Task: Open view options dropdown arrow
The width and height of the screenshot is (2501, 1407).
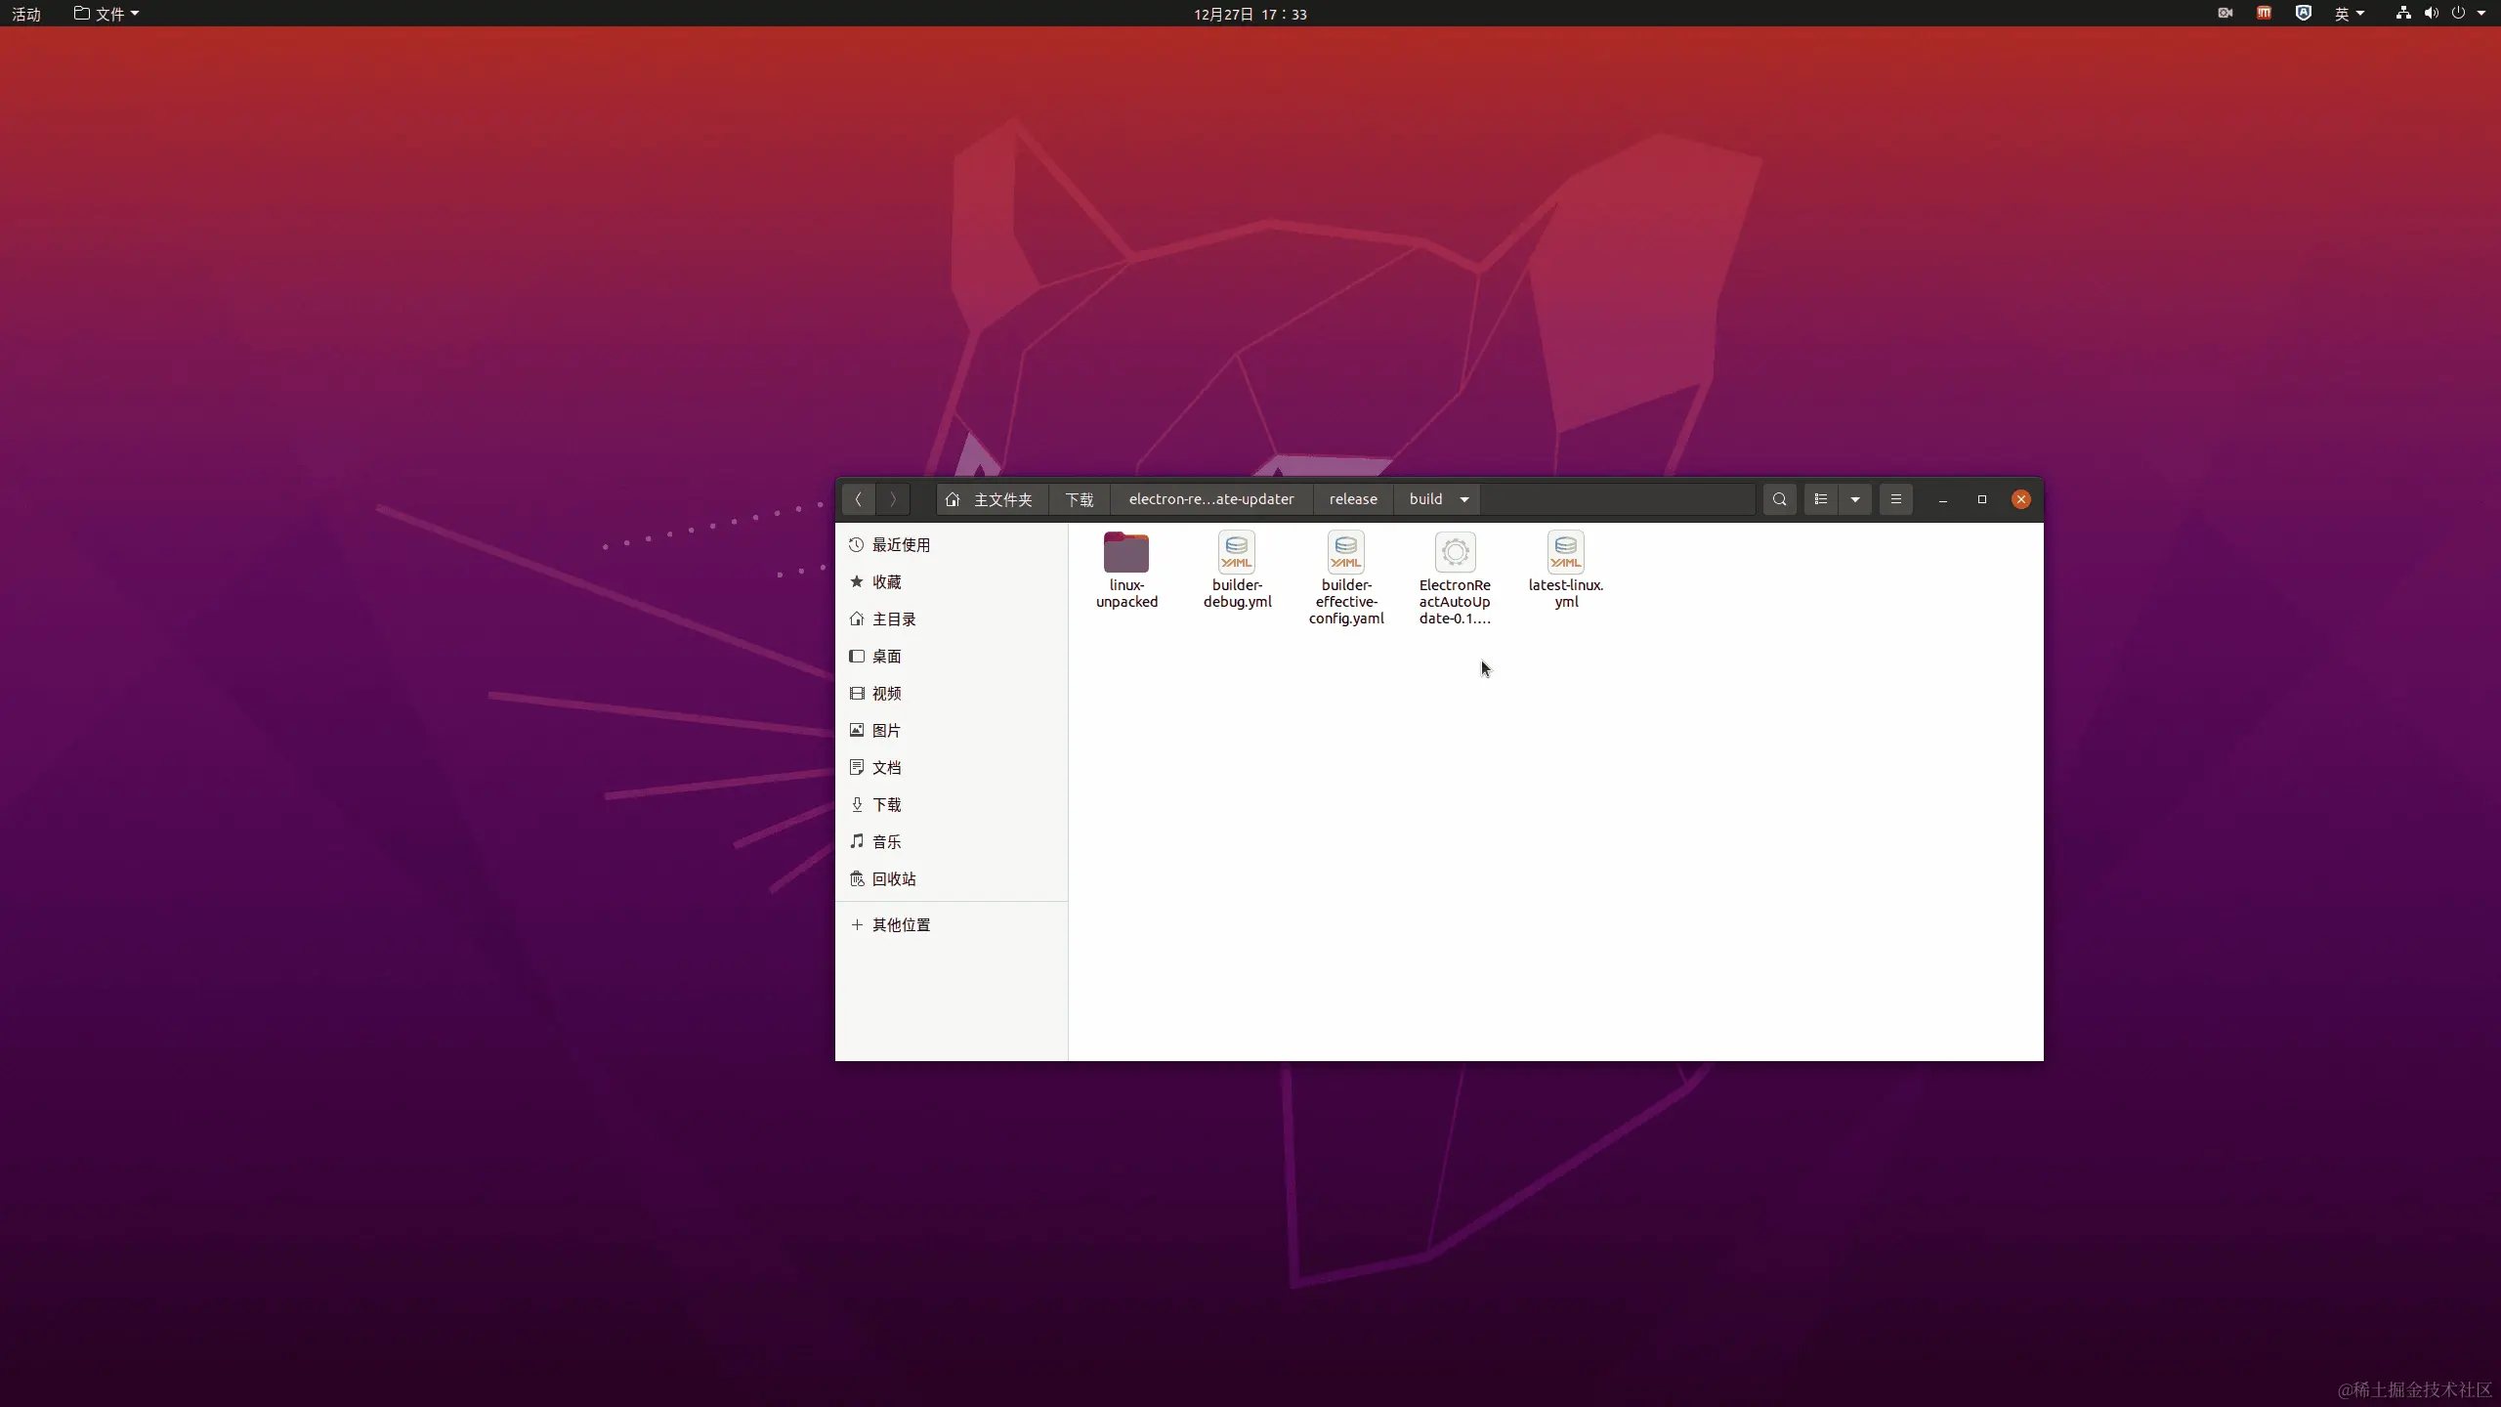Action: click(1855, 499)
